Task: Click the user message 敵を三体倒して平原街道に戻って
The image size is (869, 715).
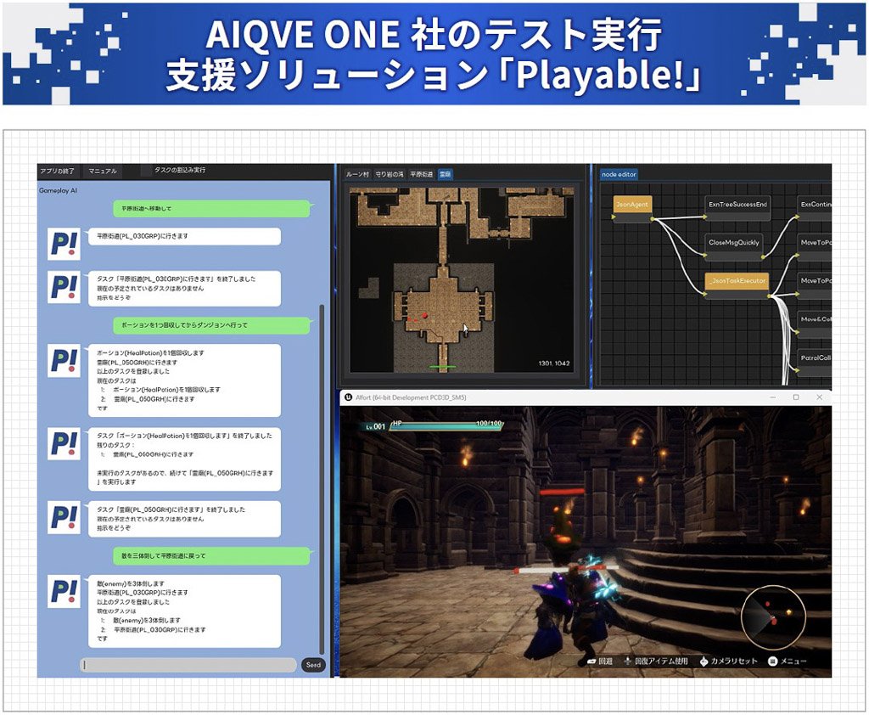Action: [211, 556]
